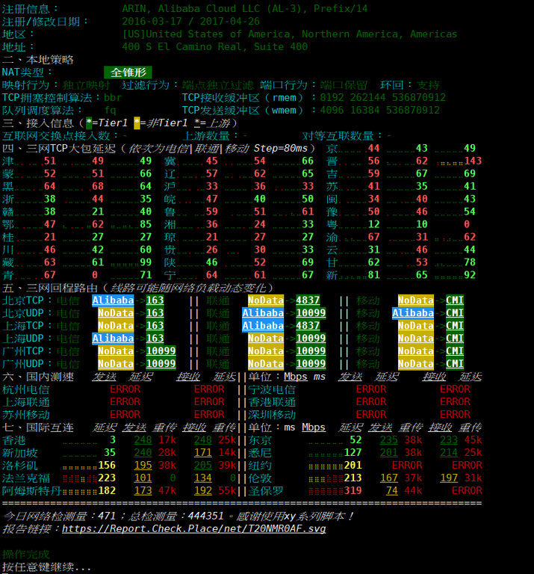Screen dimensions: 534x574
Task: Click the bbr congestion control value
Action: [x=113, y=98]
